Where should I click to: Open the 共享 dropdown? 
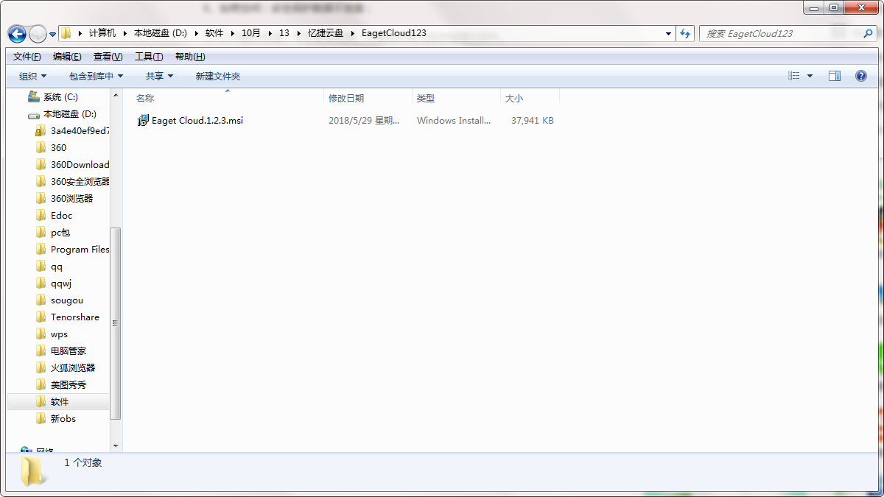159,76
